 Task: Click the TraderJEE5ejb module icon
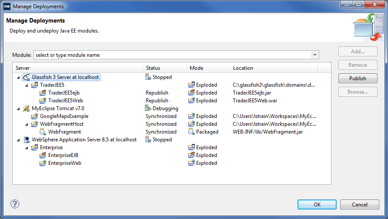point(43,93)
